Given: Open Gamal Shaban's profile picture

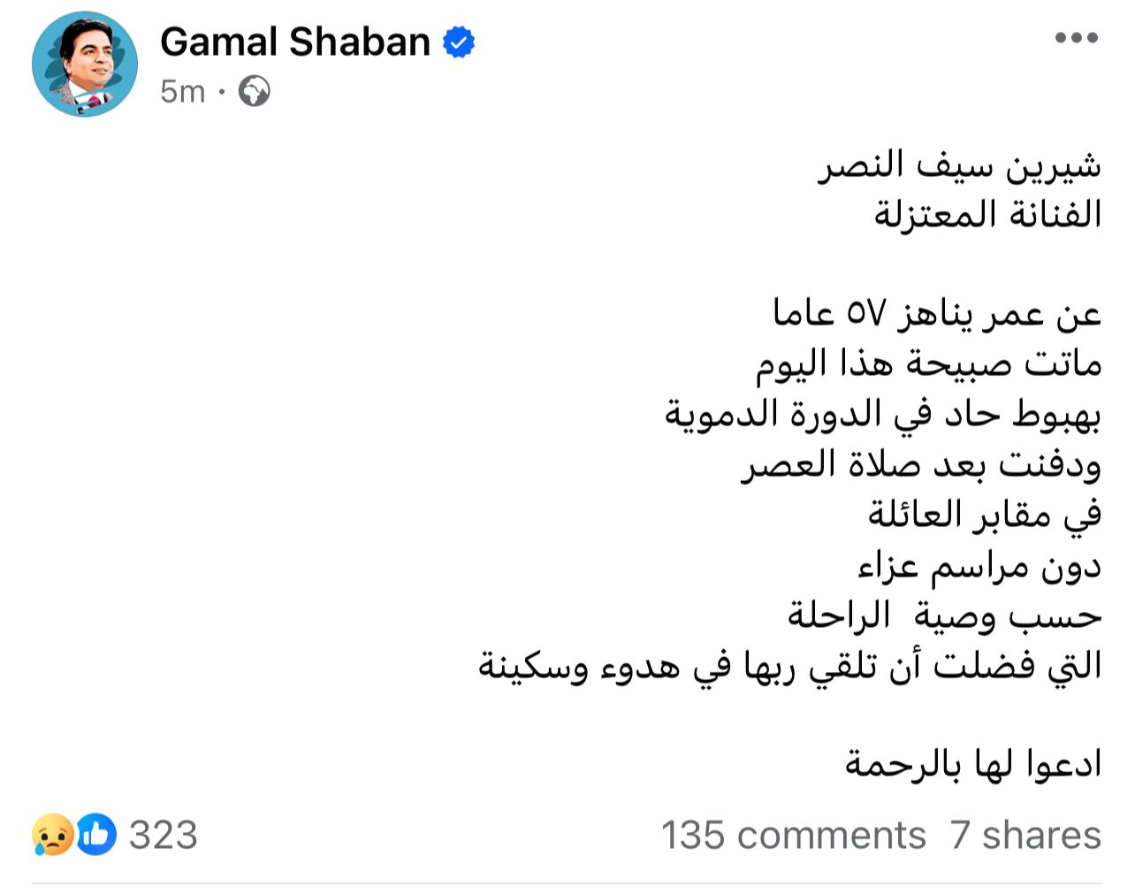Looking at the screenshot, I should pos(85,65).
